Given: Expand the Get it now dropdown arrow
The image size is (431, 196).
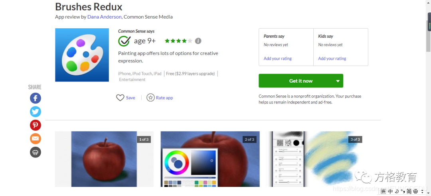Looking at the screenshot, I should (338, 81).
